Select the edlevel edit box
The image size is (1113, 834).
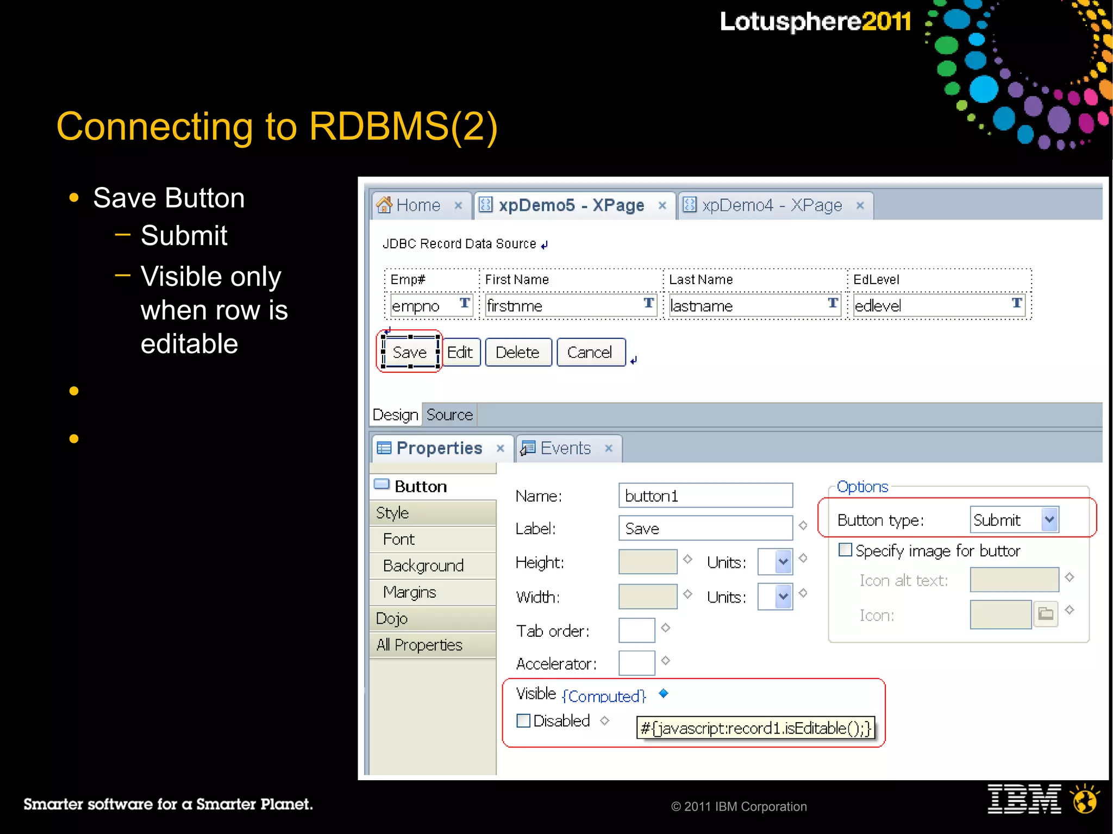(x=939, y=305)
